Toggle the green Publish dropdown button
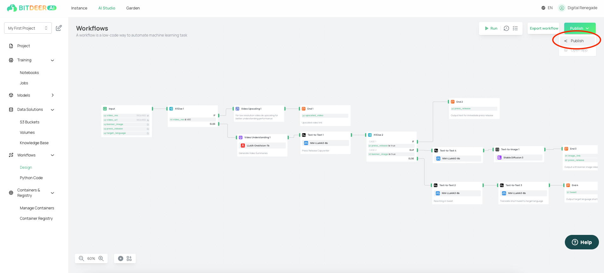 pos(580,28)
